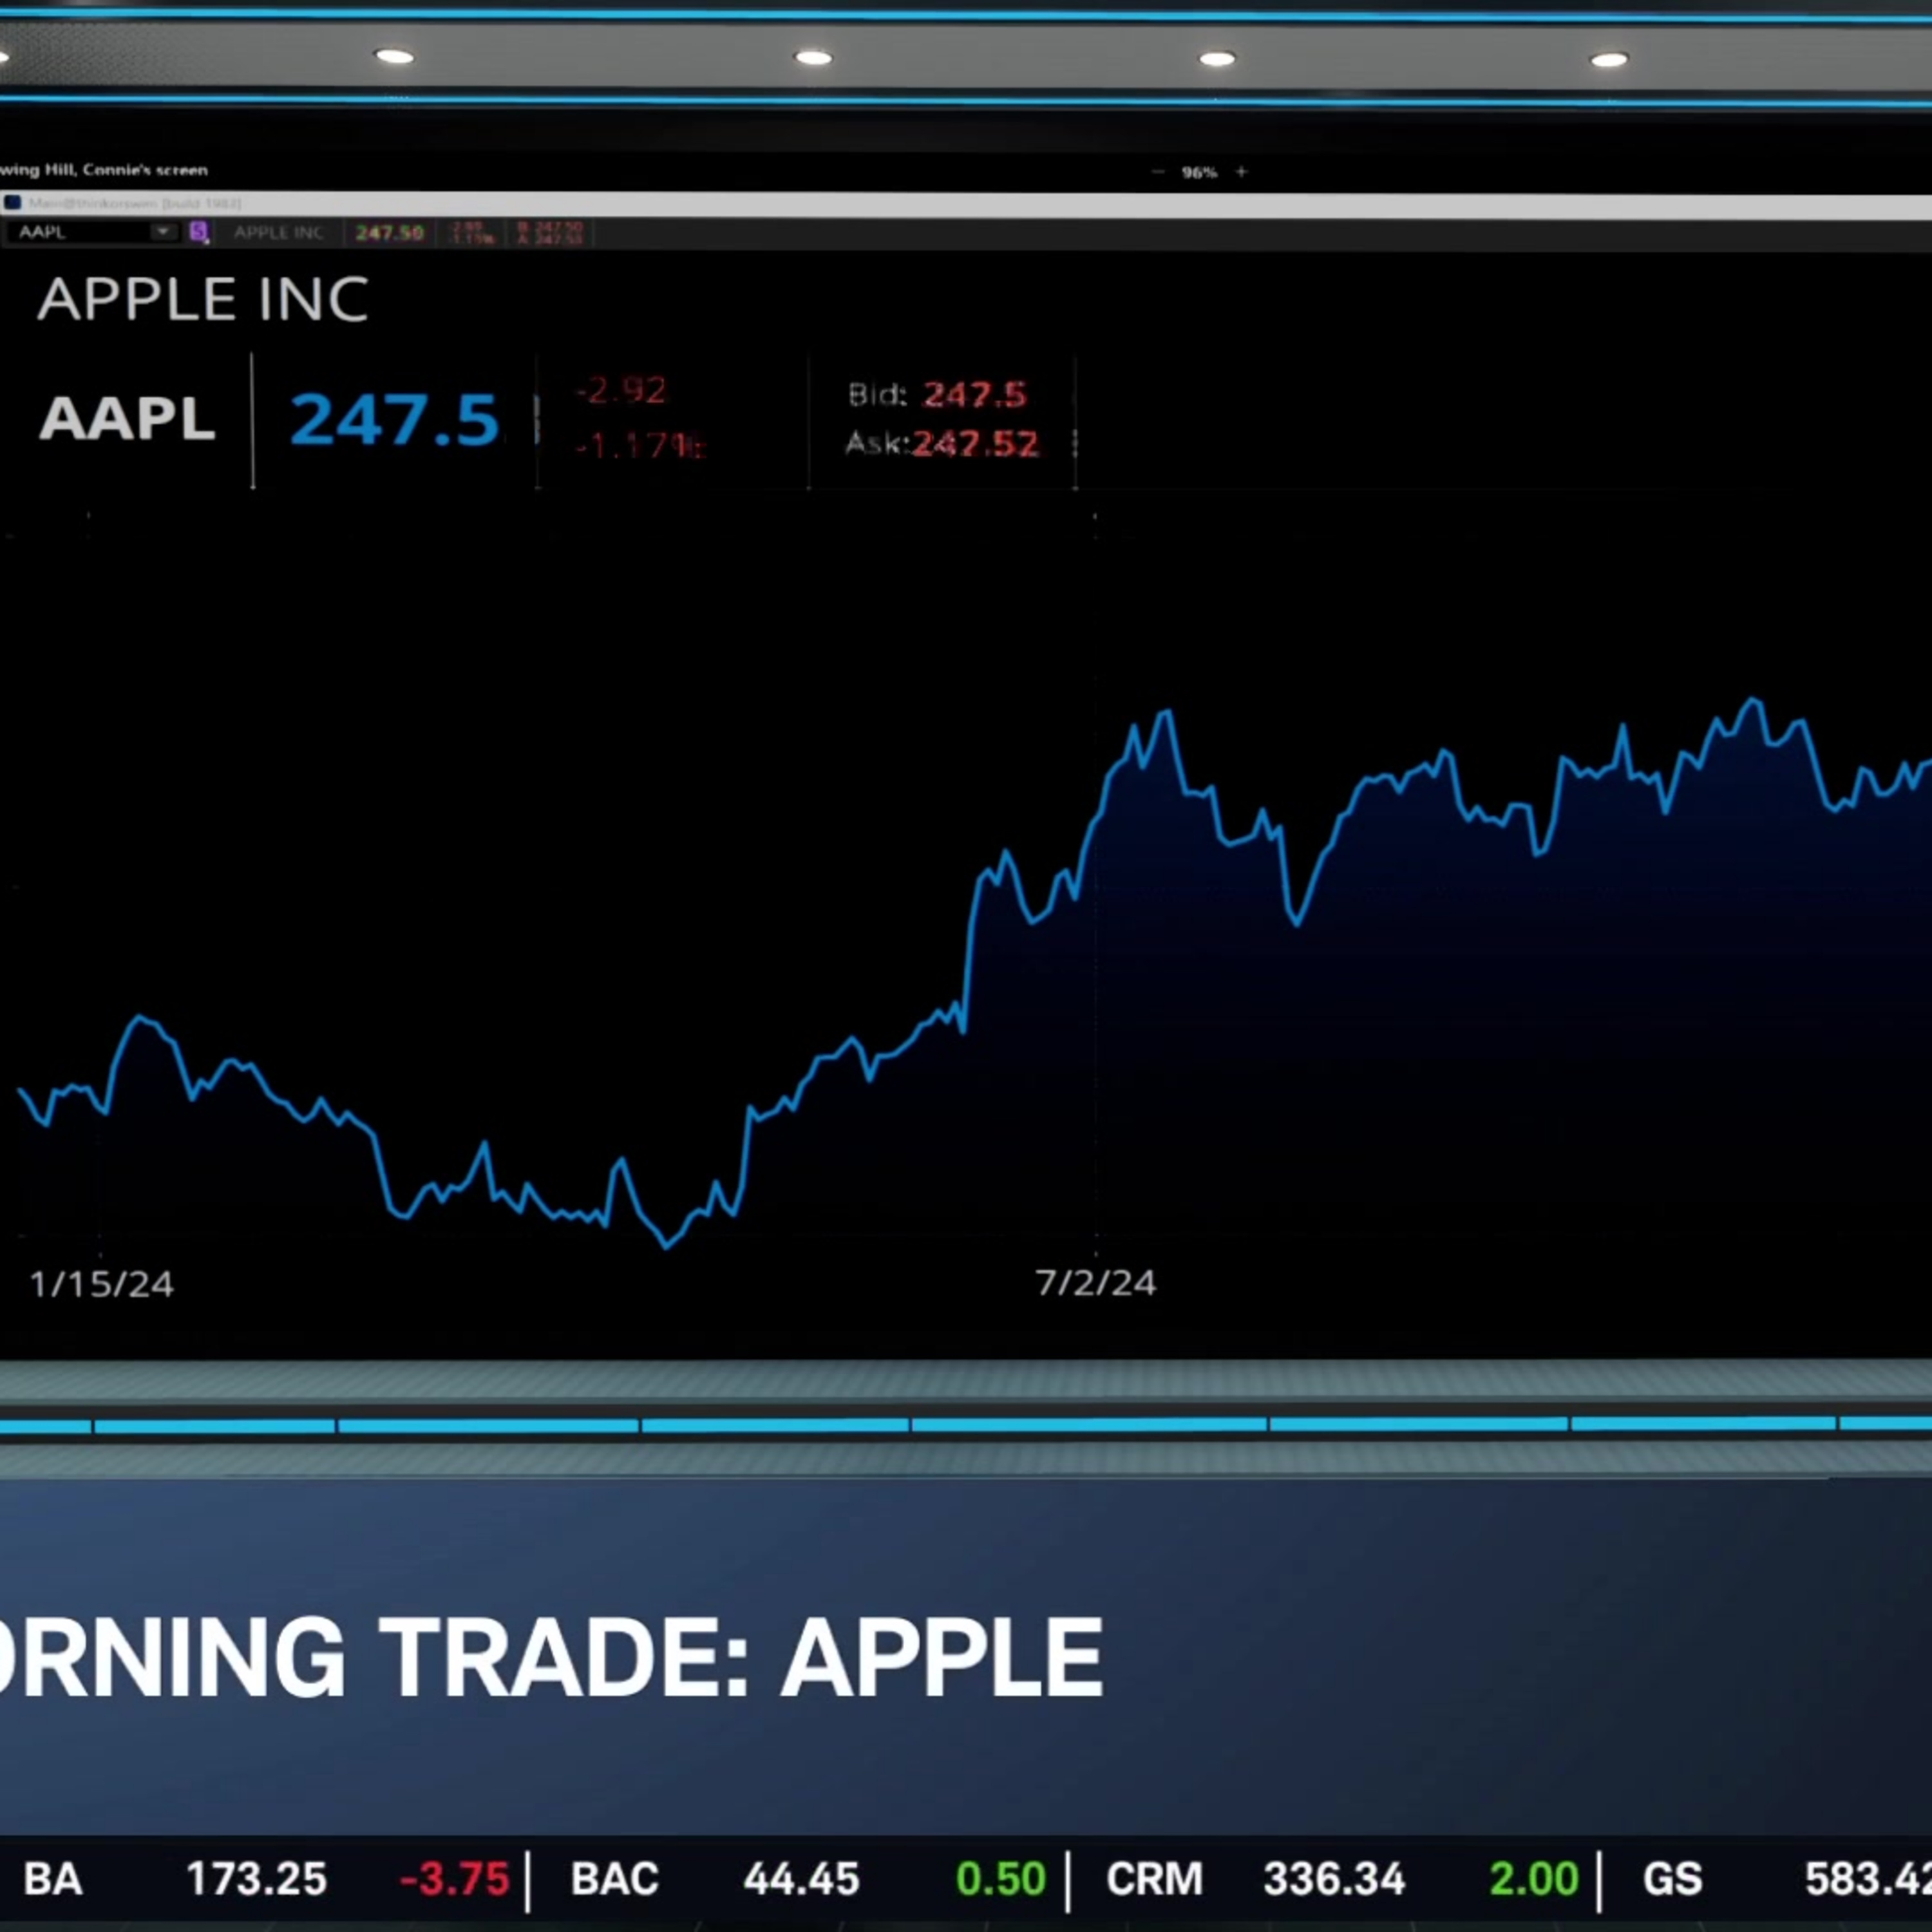
Task: Click the -2.92 net change value
Action: click(x=621, y=391)
